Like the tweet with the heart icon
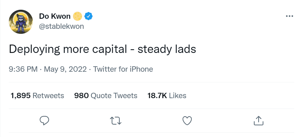Image resolution: width=301 pixels, height=137 pixels. point(187,120)
